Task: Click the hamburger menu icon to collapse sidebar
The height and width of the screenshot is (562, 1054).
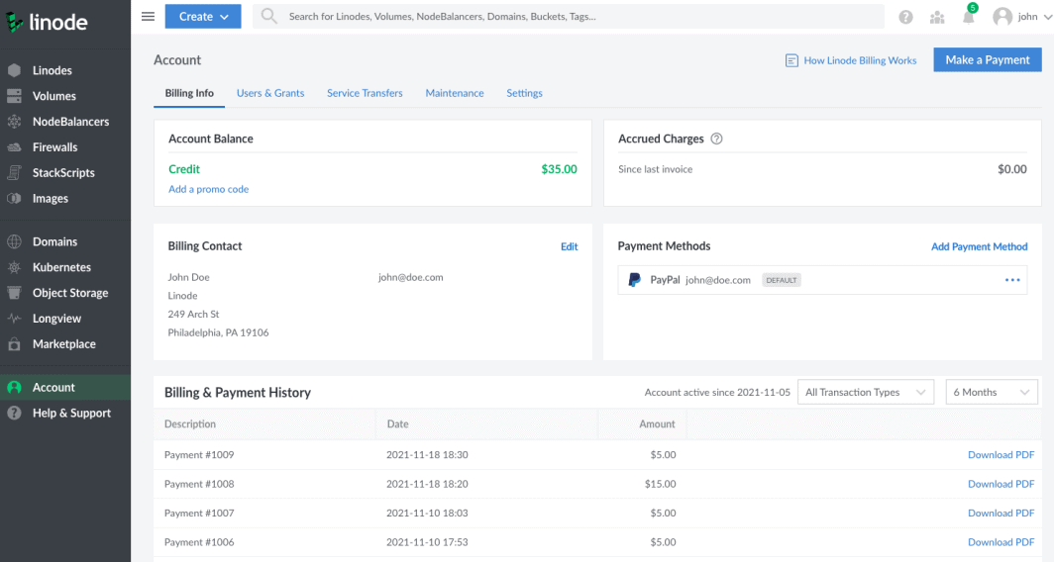Action: pos(148,16)
